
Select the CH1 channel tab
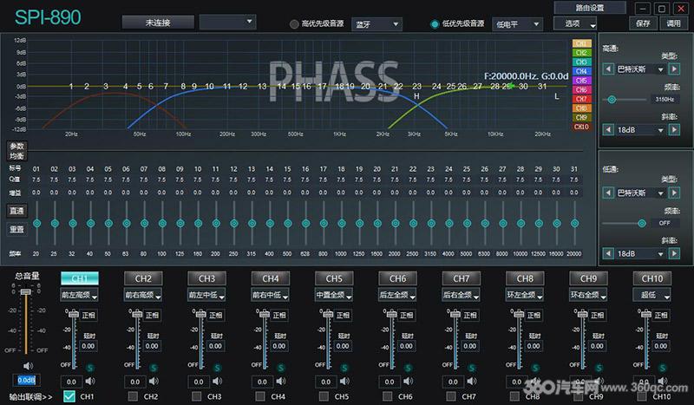pyautogui.click(x=80, y=278)
